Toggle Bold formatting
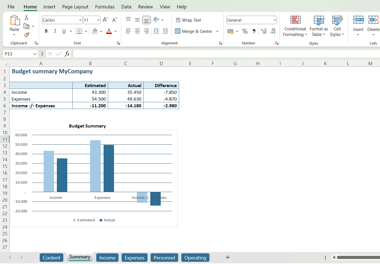This screenshot has width=380, height=264. tap(46, 31)
